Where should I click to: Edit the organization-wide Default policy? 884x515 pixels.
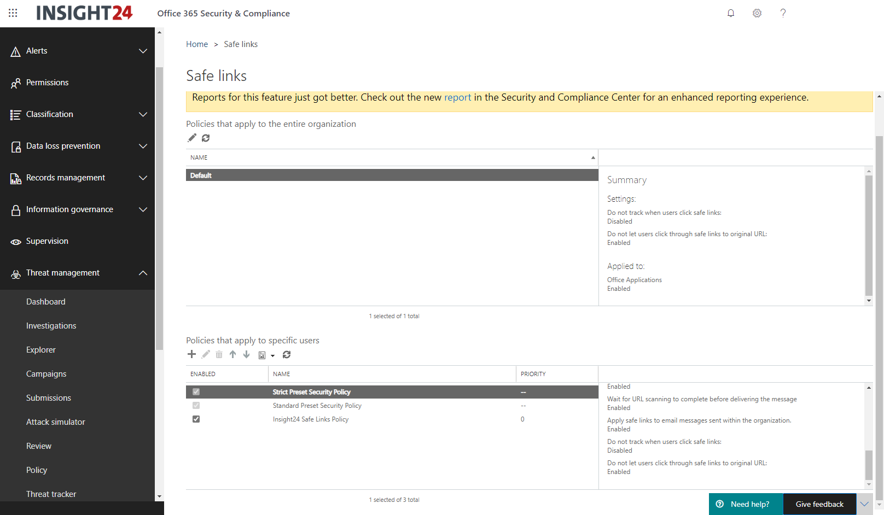coord(192,138)
